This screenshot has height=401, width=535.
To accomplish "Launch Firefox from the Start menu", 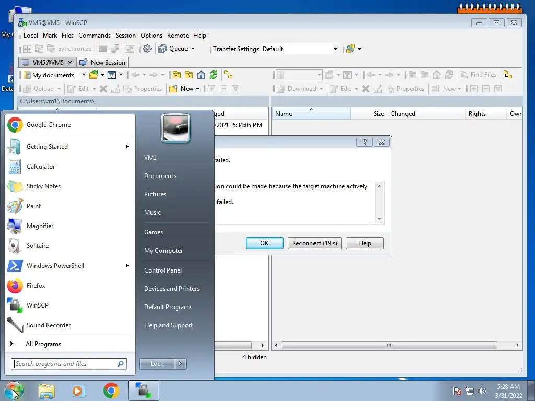I will 70,286.
